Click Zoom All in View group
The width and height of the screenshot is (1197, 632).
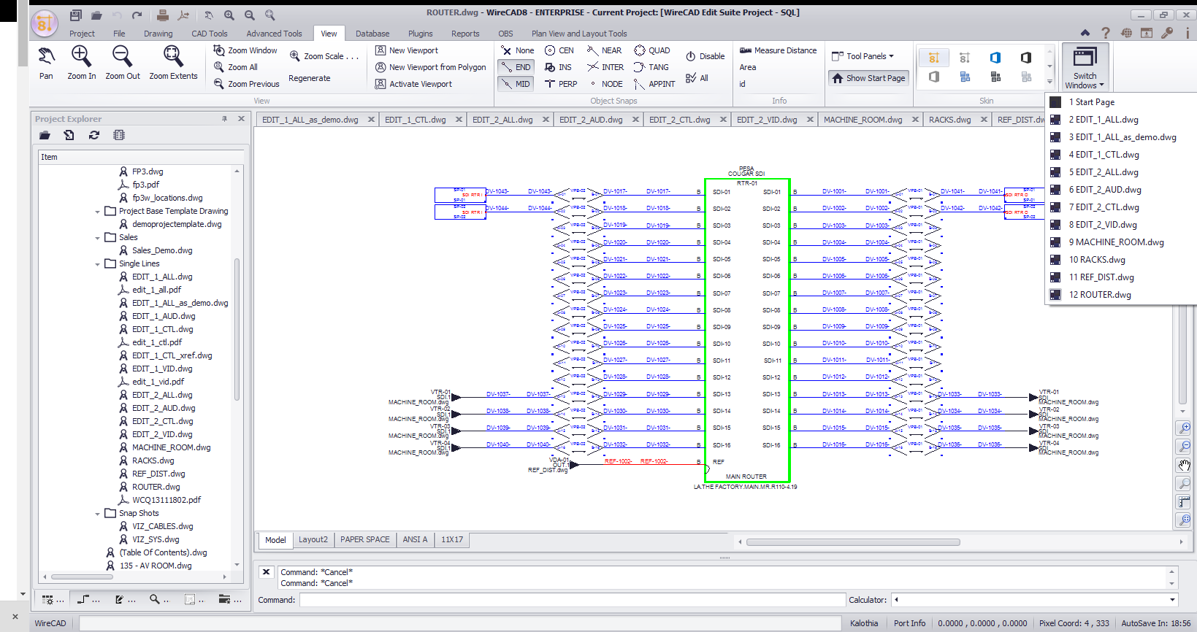[x=235, y=67]
